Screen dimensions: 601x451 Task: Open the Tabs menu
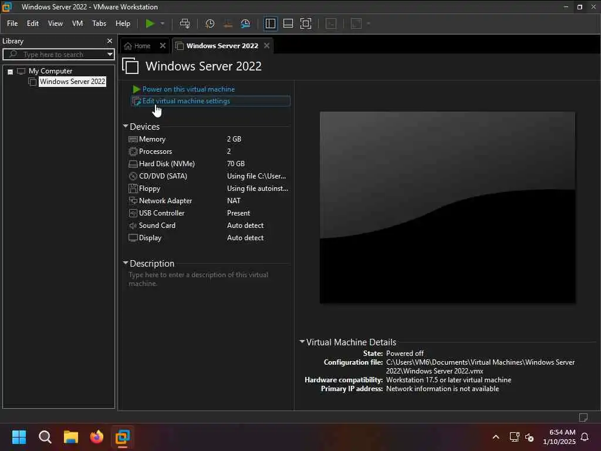click(x=99, y=23)
